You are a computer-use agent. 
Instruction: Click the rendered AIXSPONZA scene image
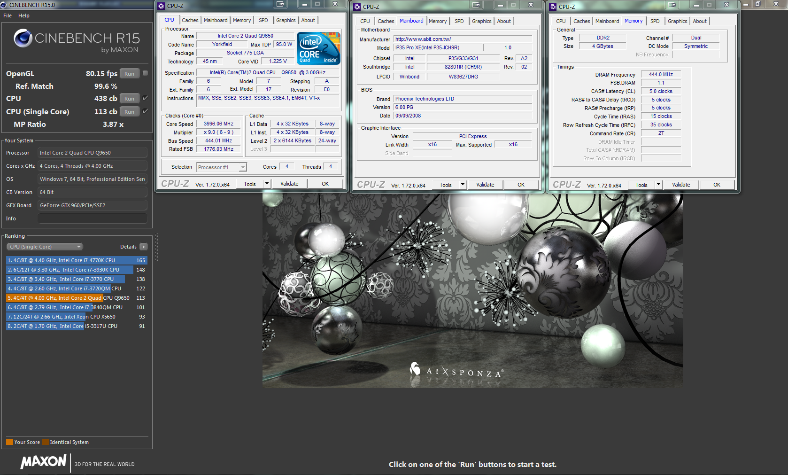472,290
